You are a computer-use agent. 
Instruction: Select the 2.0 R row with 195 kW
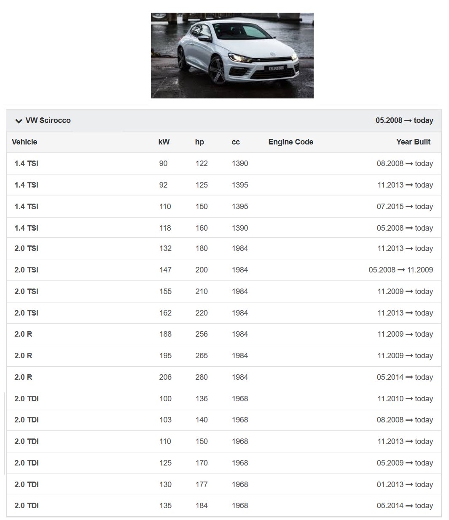(224, 356)
